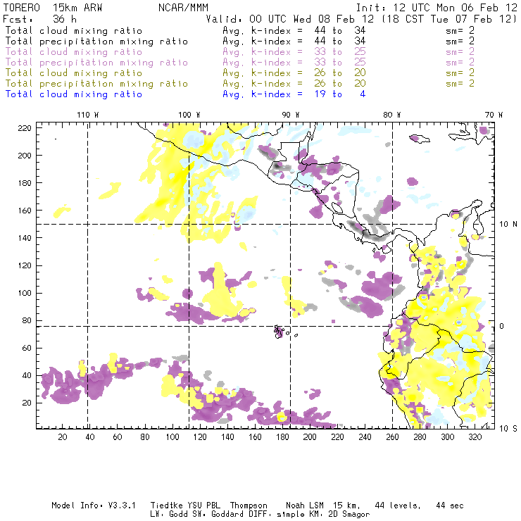Click 'Init: 12 UTC Mon 06 Feb 12' text

(x=437, y=8)
